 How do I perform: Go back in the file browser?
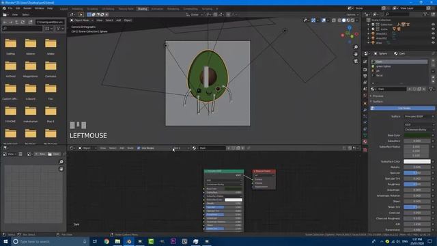pyautogui.click(x=5, y=22)
